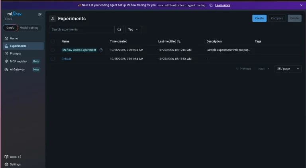Select all experiments with header checkbox
Image resolution: width=306 pixels, height=168 pixels.
click(x=53, y=41)
